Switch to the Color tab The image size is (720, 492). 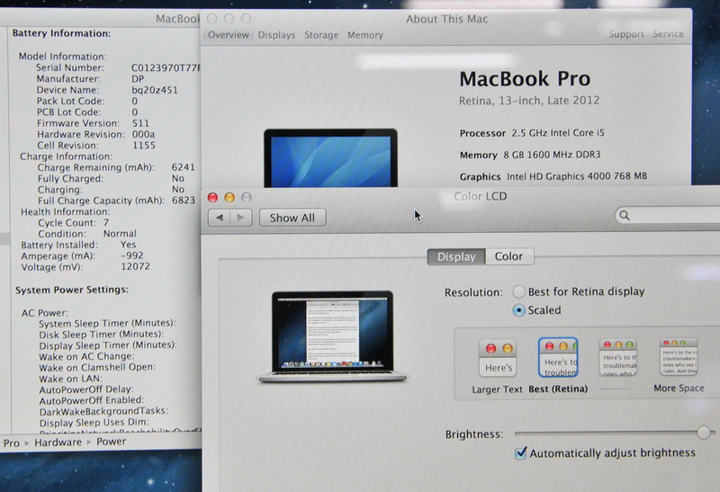click(x=508, y=256)
